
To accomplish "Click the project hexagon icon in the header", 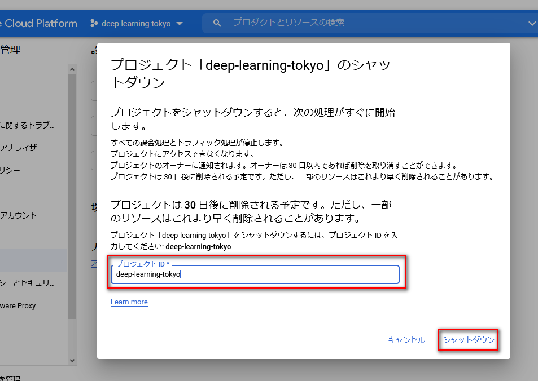I will pyautogui.click(x=94, y=23).
